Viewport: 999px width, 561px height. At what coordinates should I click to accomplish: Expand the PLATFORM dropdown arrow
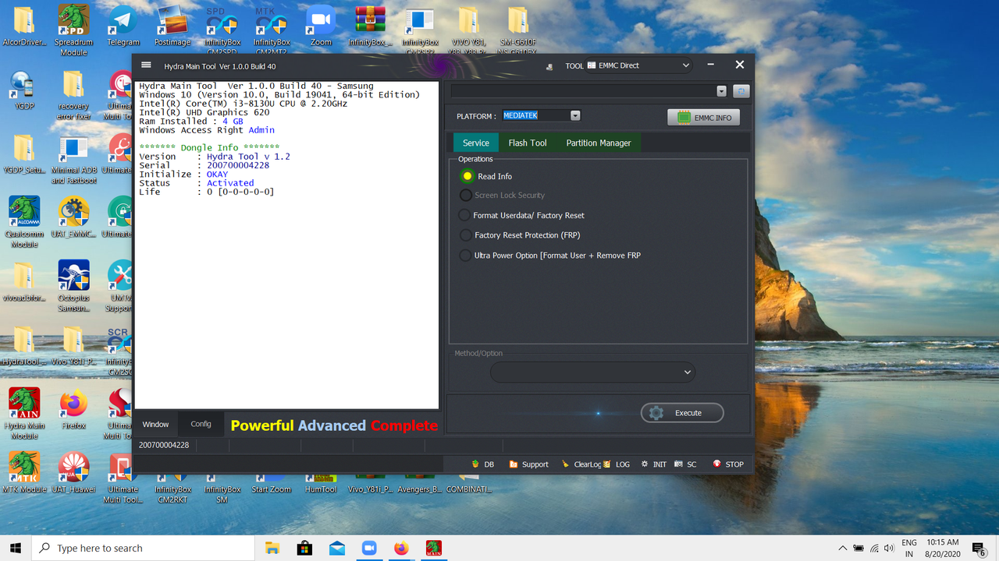pyautogui.click(x=575, y=115)
